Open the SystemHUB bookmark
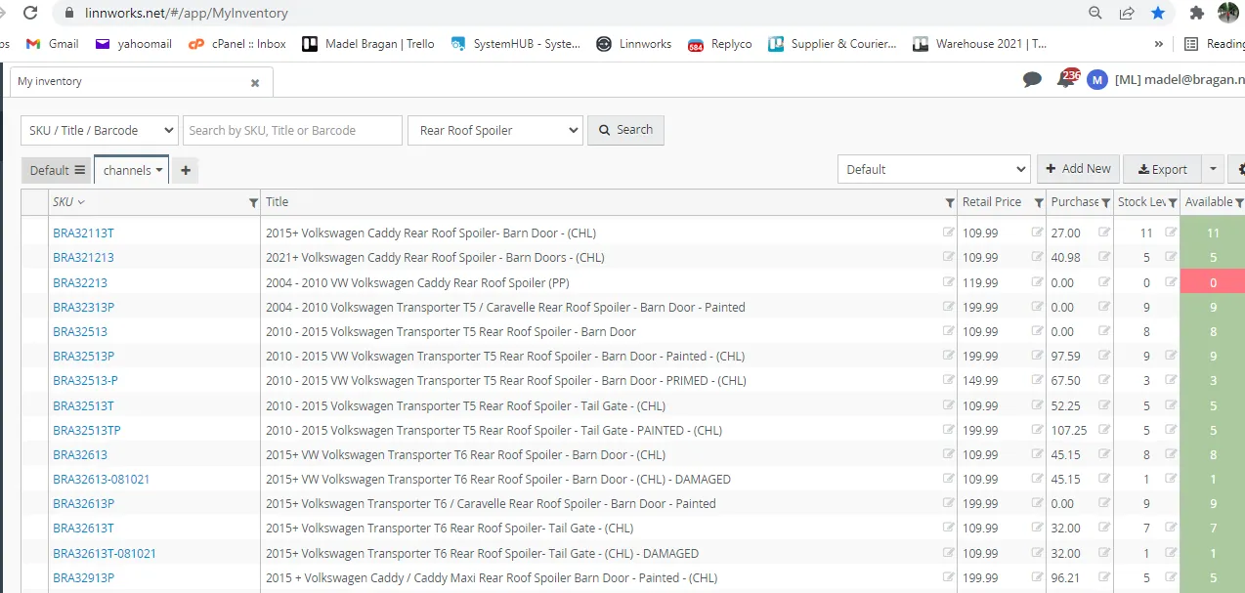 [x=516, y=44]
